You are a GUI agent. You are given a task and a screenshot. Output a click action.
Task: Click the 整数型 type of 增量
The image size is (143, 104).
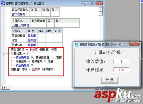(32, 40)
